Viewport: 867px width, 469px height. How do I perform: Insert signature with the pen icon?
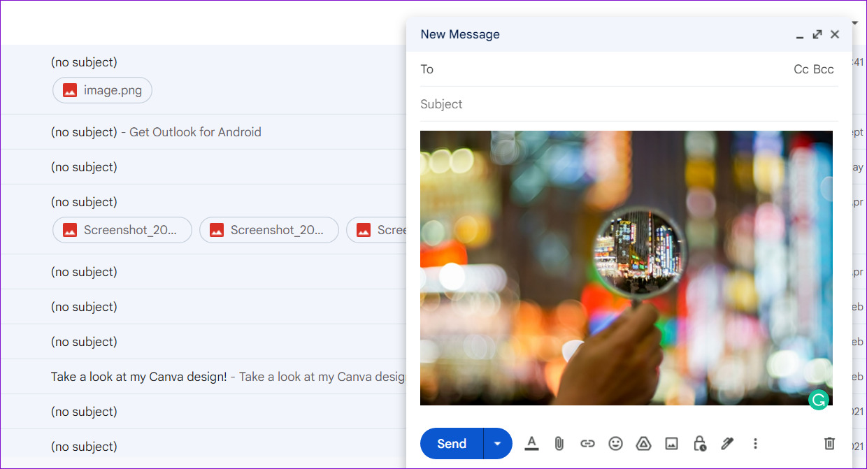coord(727,443)
